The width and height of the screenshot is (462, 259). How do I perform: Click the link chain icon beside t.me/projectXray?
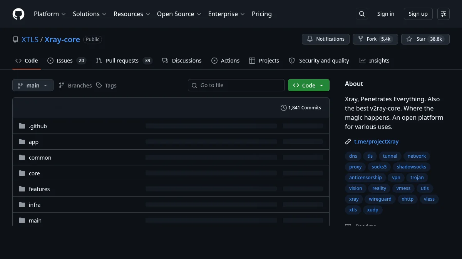pos(348,142)
